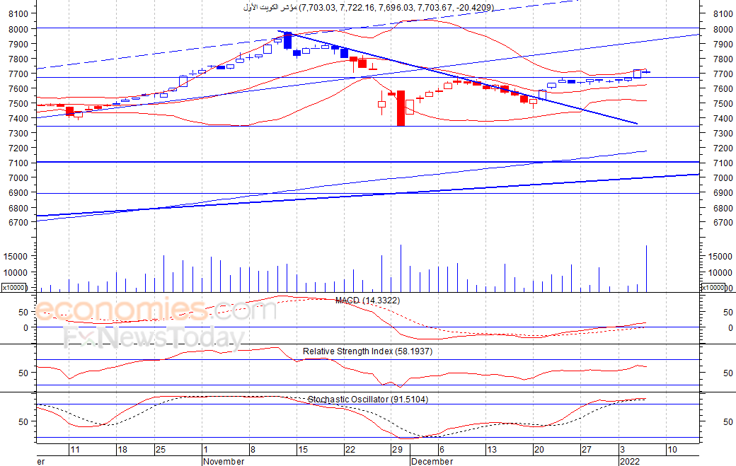The height and width of the screenshot is (466, 736).
Task: Click date label 20 on the time axis
Action: point(539,450)
